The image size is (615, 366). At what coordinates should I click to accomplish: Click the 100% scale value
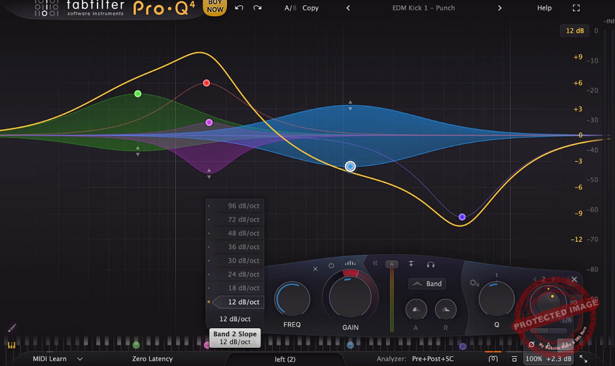tap(533, 359)
